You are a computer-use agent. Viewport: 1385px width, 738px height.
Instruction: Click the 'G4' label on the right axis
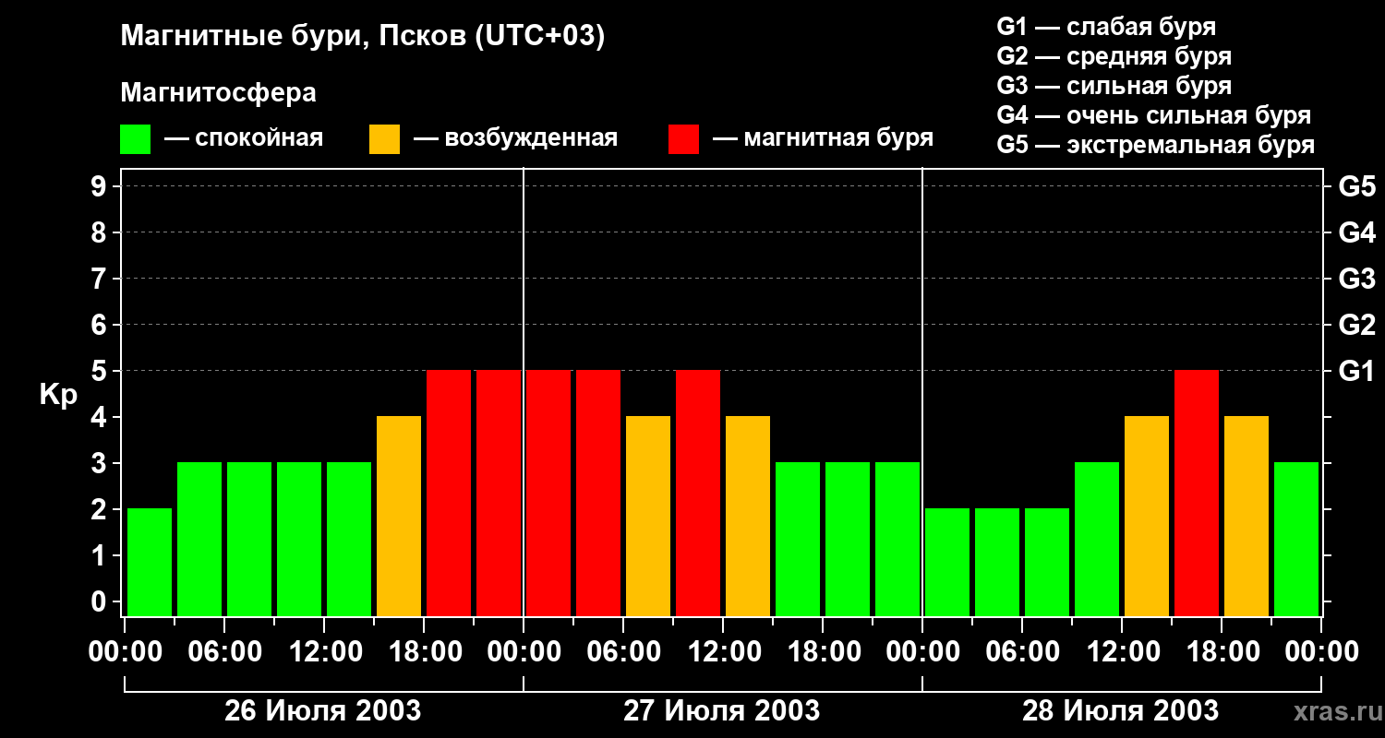pos(1357,232)
